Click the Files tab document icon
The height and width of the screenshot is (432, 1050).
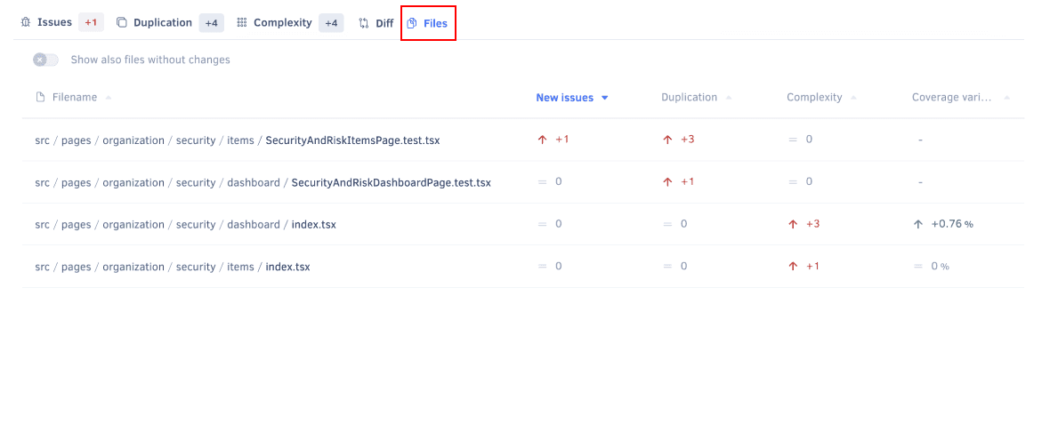coord(412,23)
